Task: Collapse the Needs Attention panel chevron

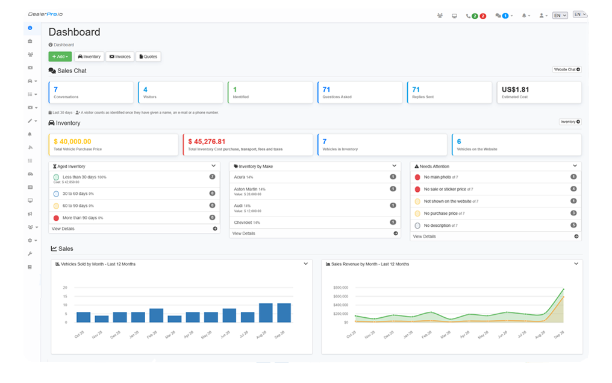Action: (x=575, y=166)
